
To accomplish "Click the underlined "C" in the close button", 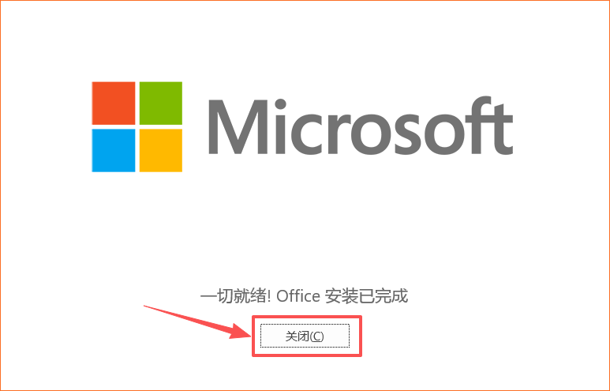I will click(317, 336).
